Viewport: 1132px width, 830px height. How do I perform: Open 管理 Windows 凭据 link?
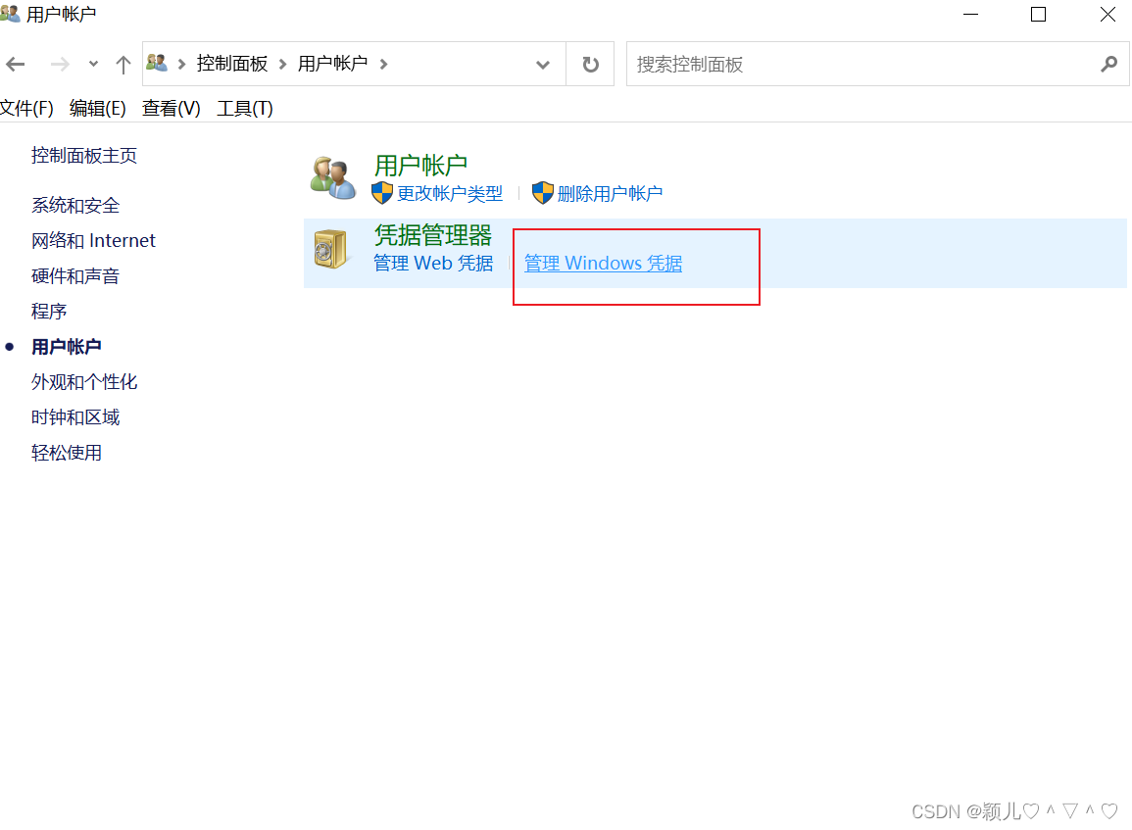click(x=603, y=263)
